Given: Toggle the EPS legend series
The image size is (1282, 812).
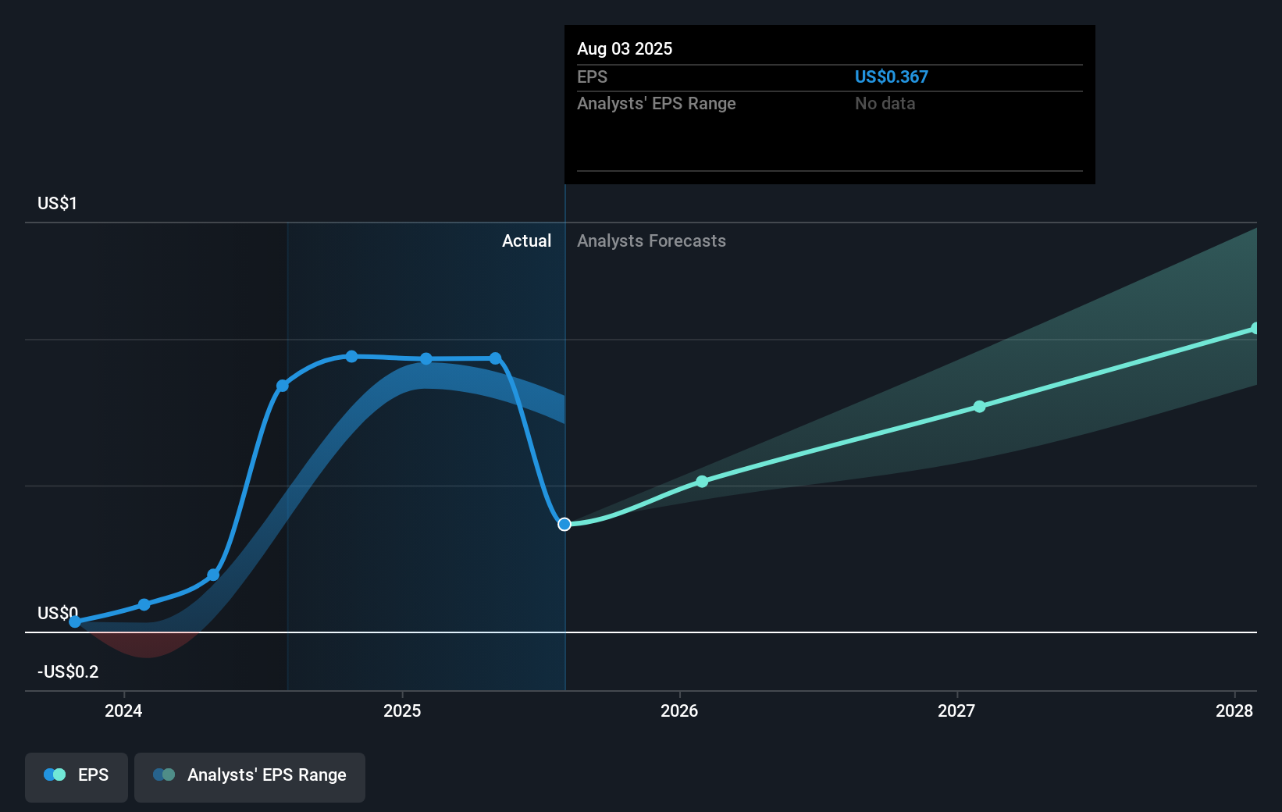Looking at the screenshot, I should (x=77, y=777).
